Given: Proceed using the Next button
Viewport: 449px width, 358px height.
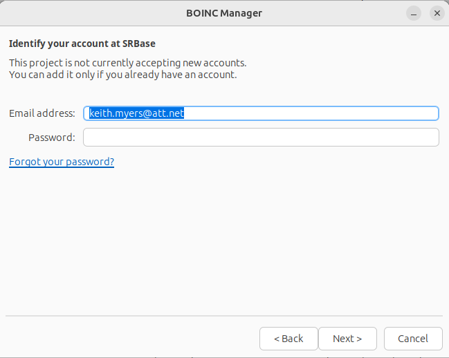Looking at the screenshot, I should coord(347,339).
